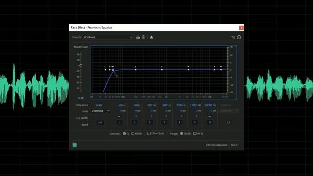
Task: Click control point 5 on the EQ graph
Action: click(x=214, y=70)
